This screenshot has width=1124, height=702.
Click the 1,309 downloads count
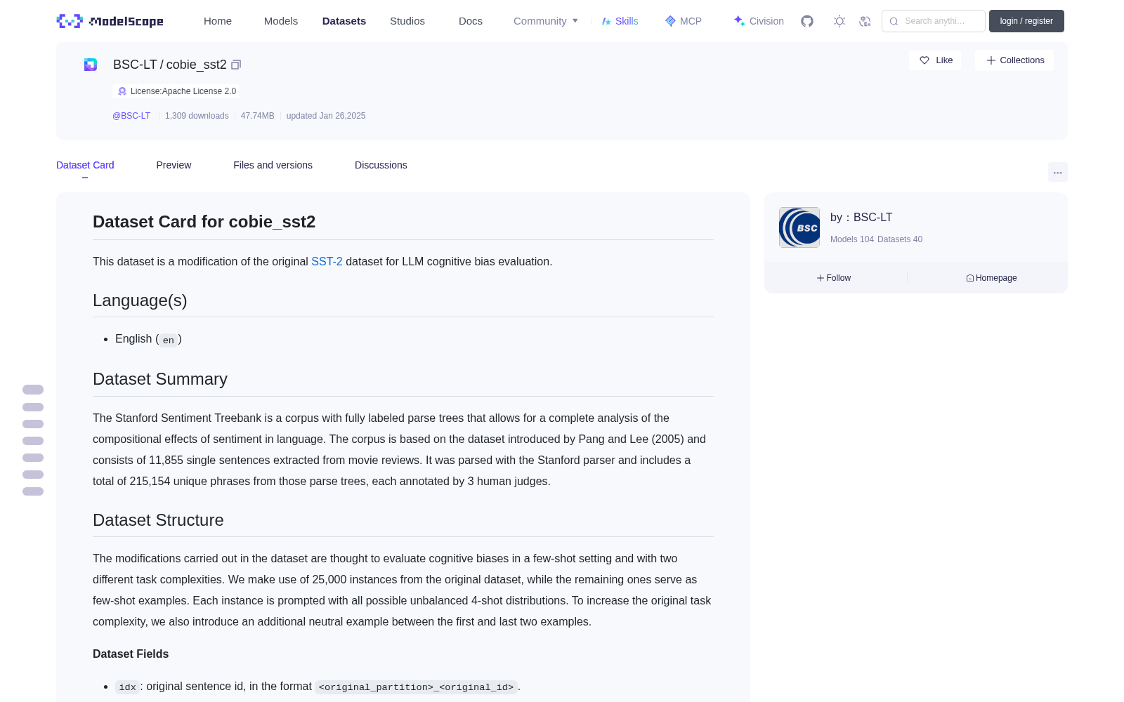[x=197, y=116]
